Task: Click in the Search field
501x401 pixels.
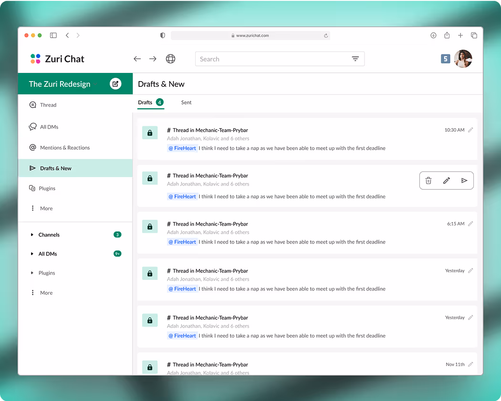Action: (x=280, y=59)
